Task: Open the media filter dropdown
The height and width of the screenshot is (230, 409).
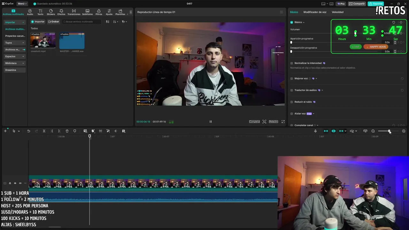Action: (124, 22)
